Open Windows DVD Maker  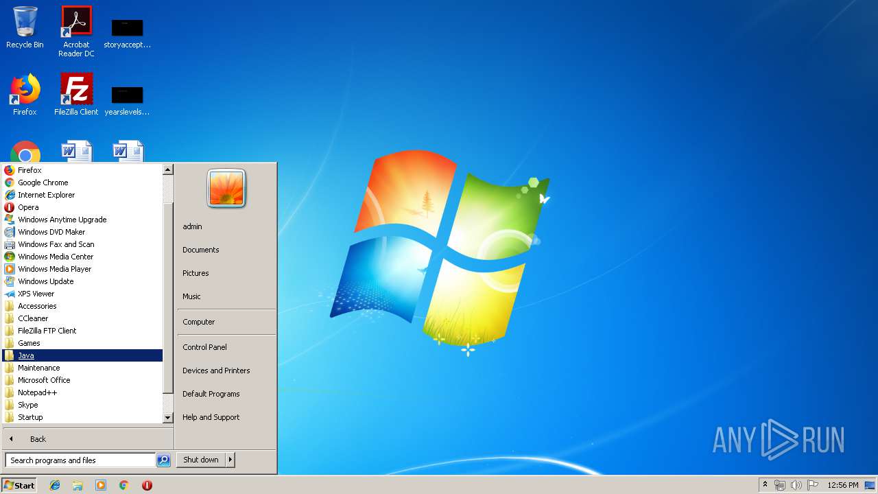pos(82,232)
